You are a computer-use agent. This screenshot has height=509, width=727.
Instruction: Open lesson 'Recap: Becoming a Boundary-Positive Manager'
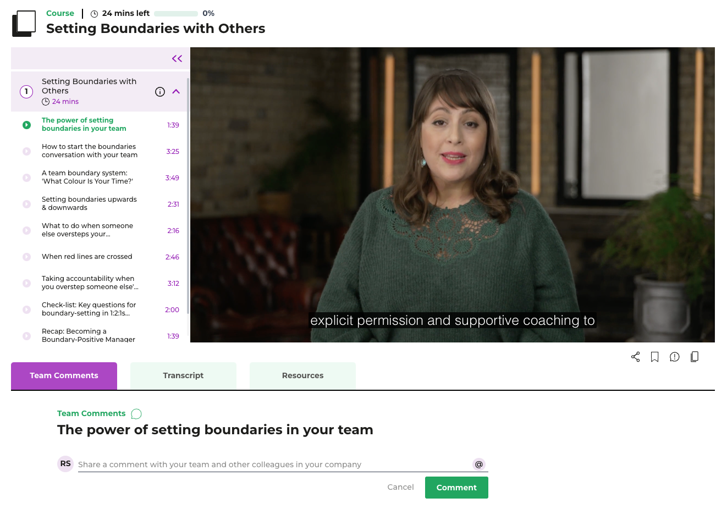click(89, 335)
